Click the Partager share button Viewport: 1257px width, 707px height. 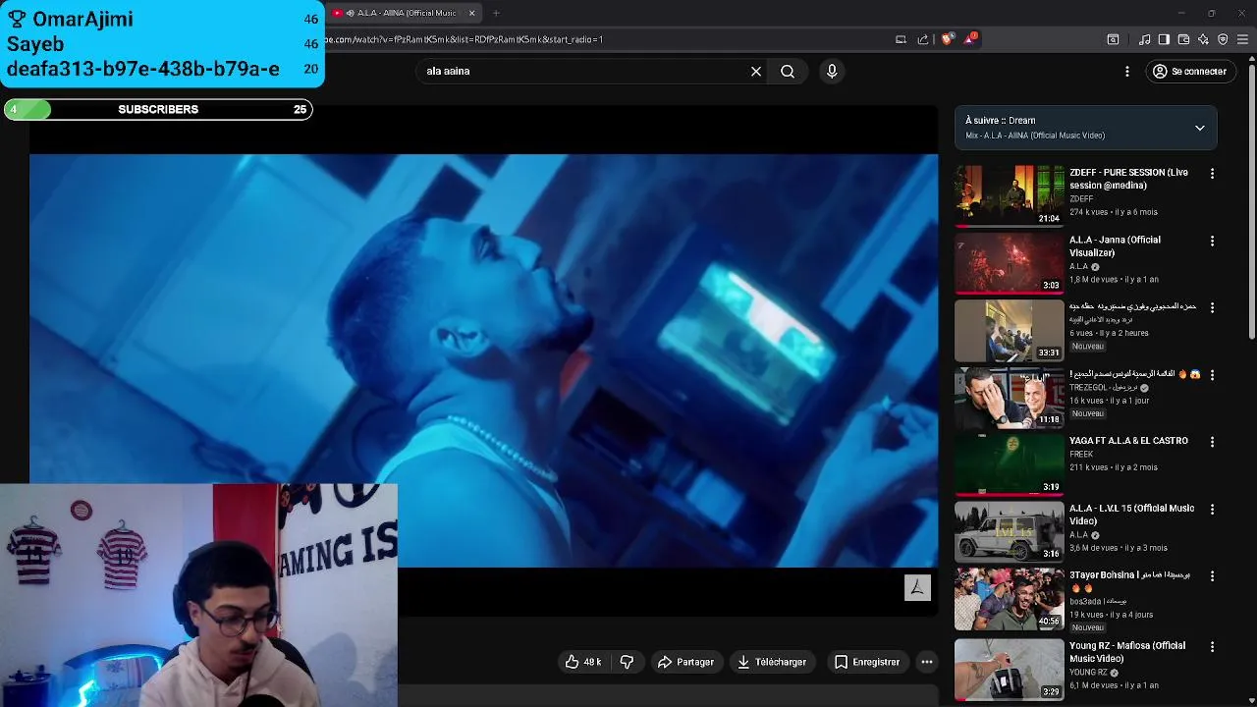(x=685, y=662)
